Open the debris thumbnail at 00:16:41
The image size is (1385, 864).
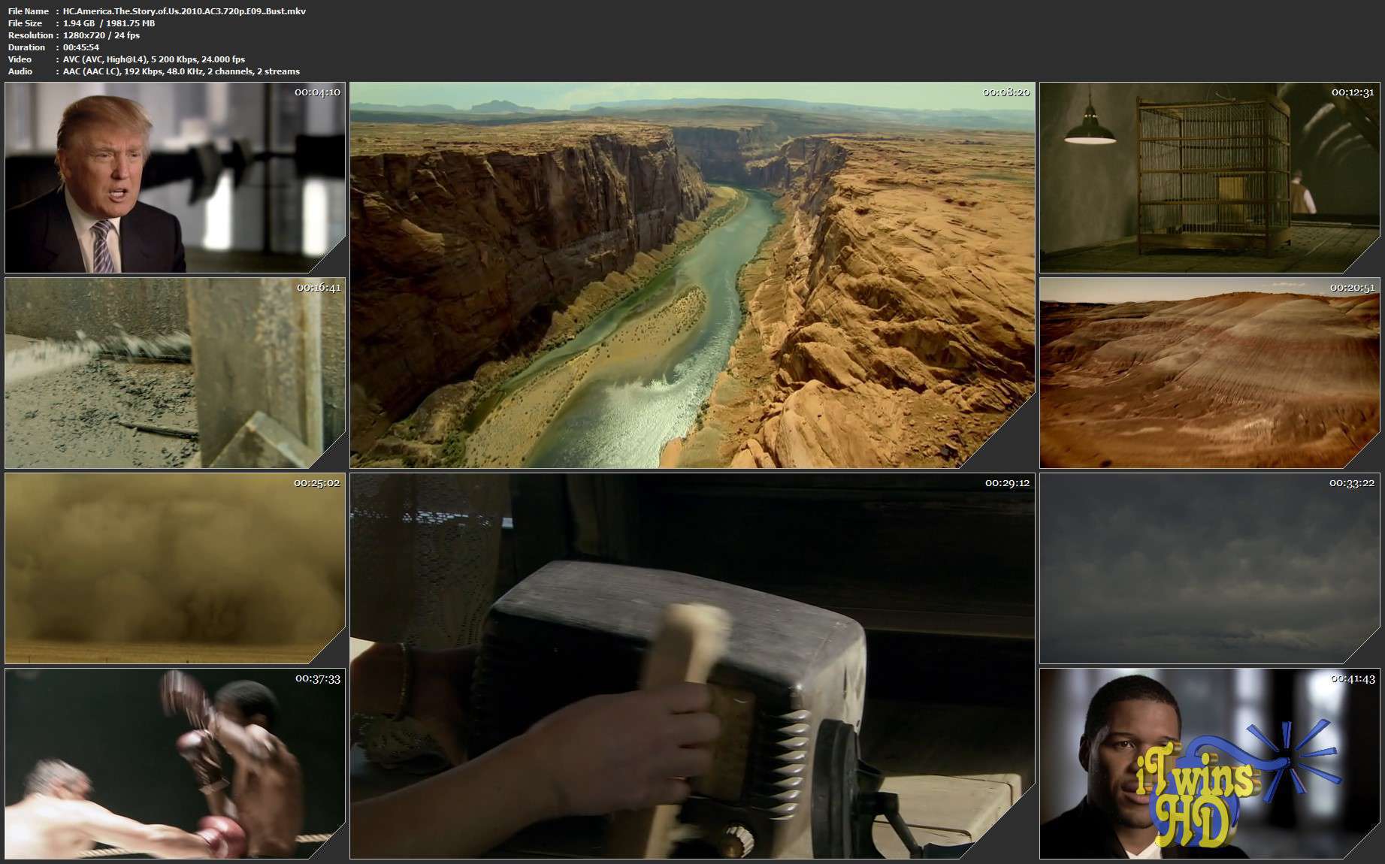175,373
